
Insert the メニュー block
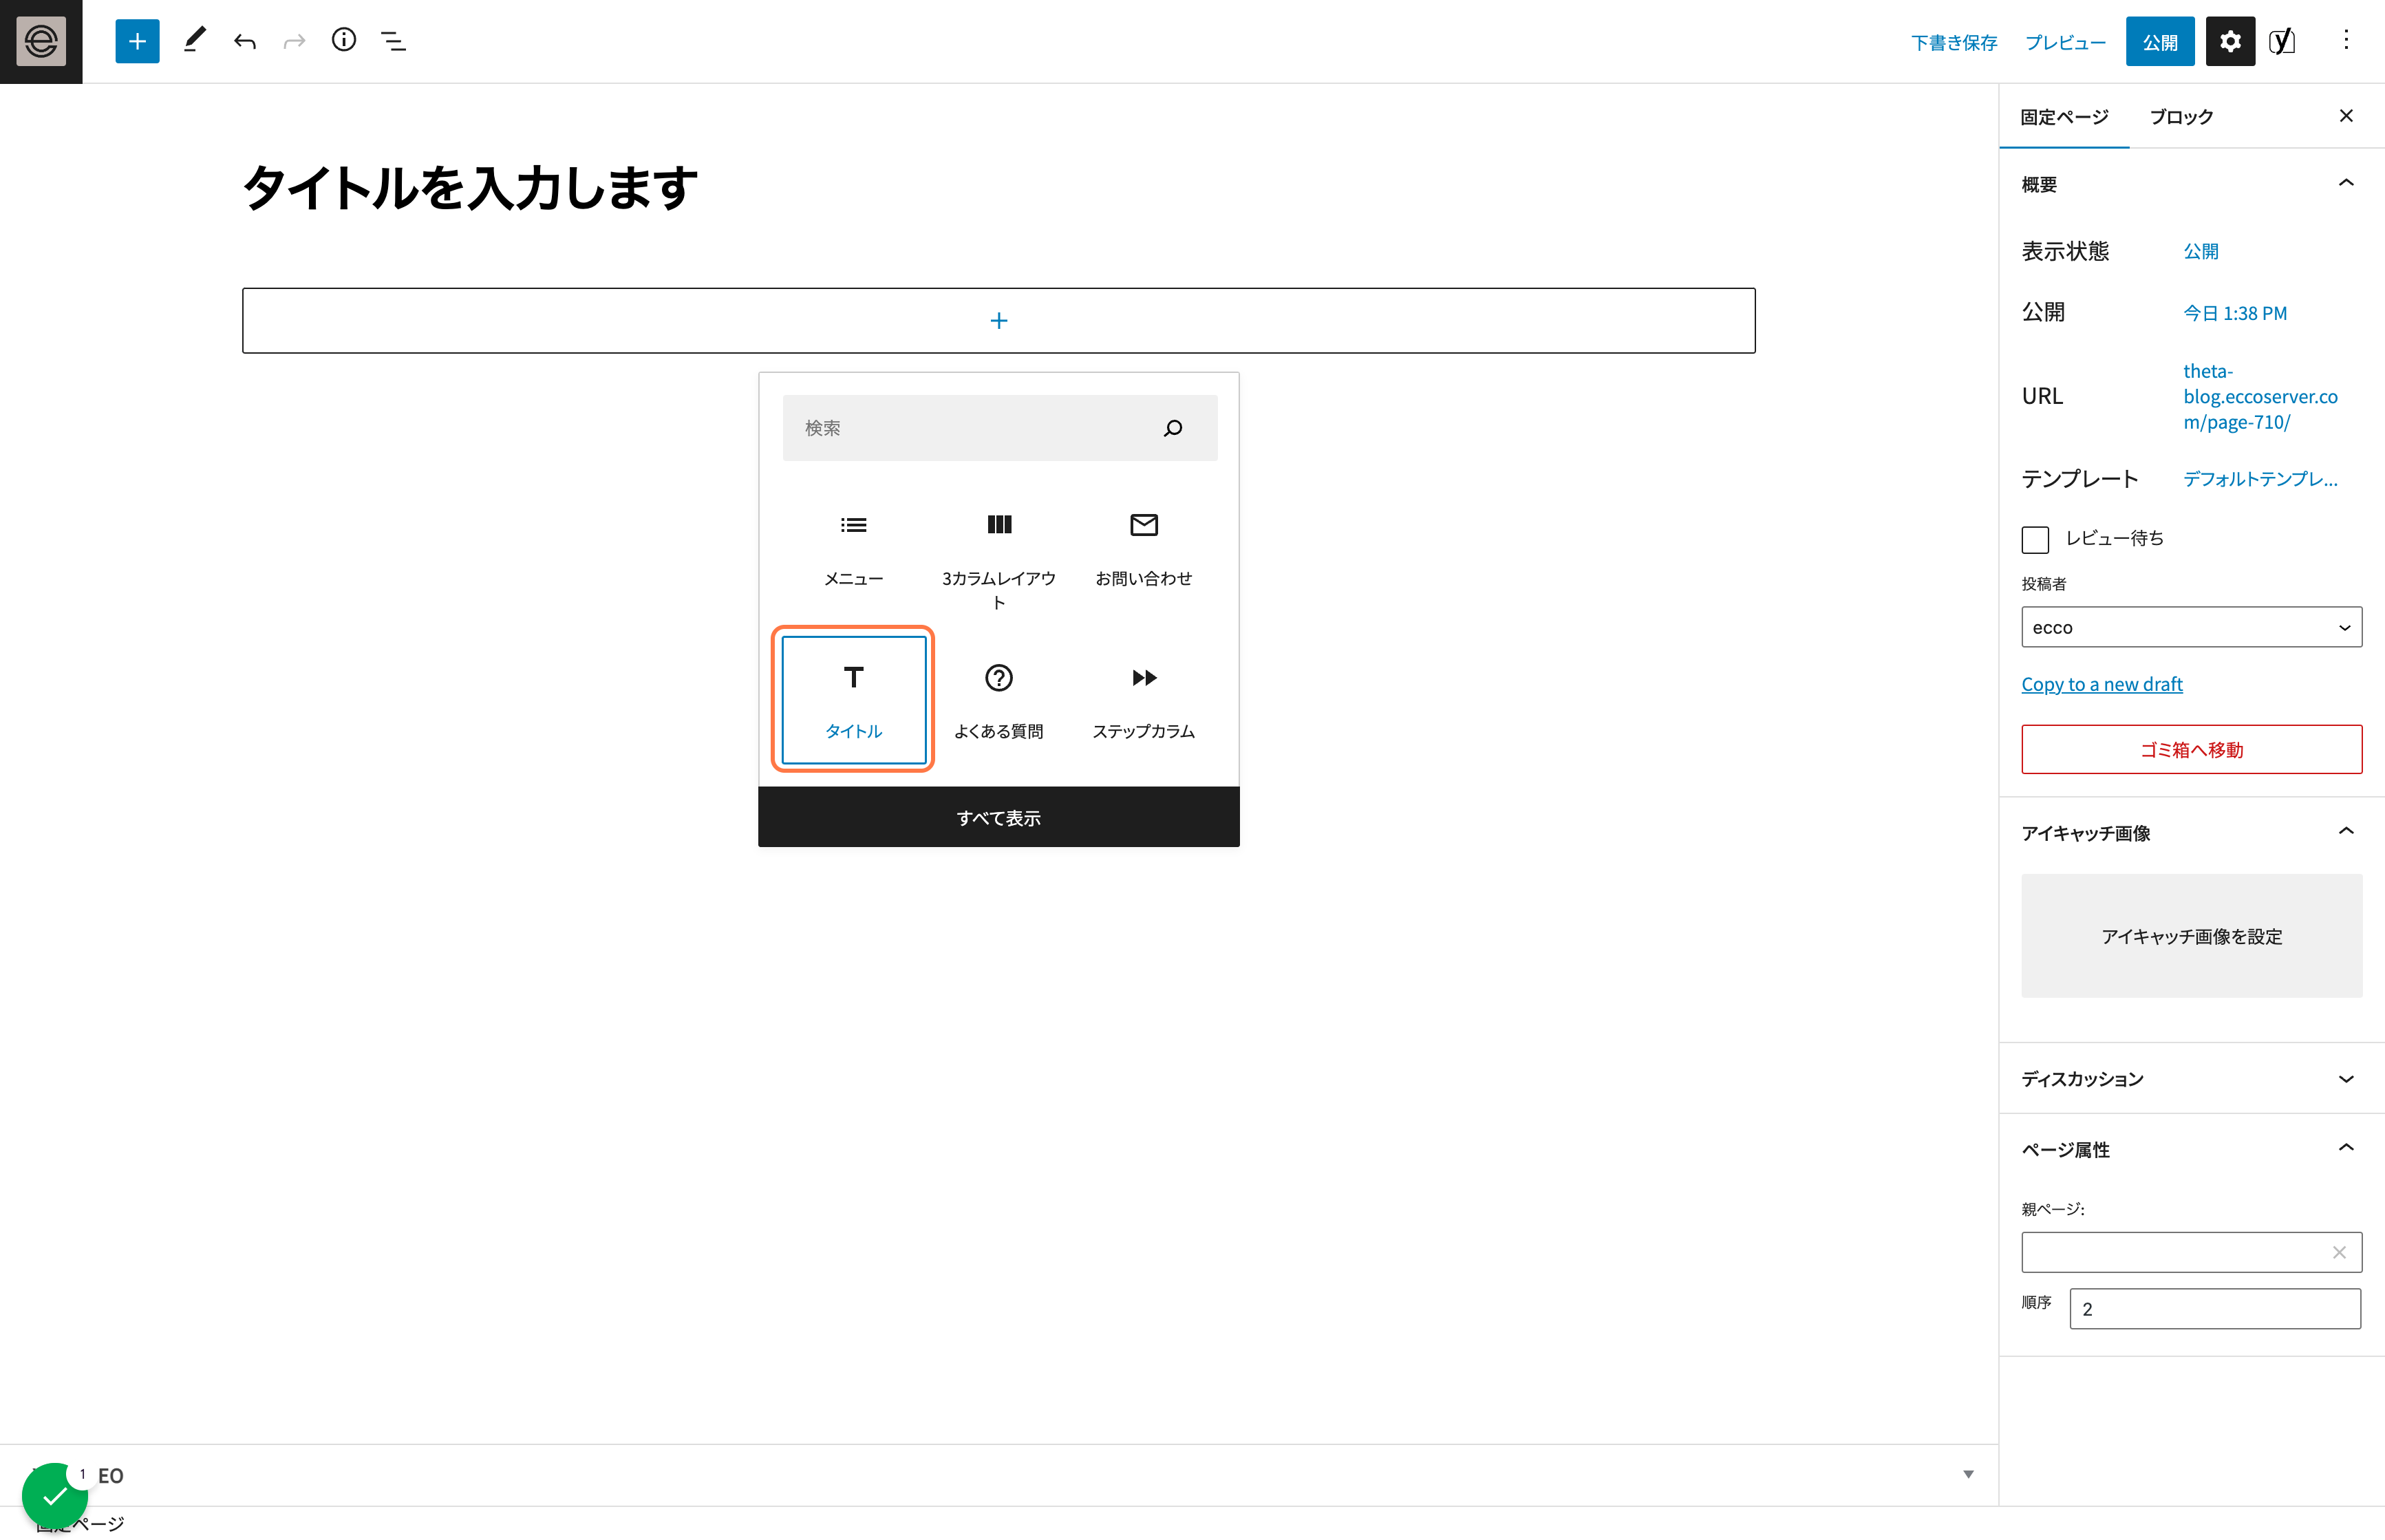(853, 549)
